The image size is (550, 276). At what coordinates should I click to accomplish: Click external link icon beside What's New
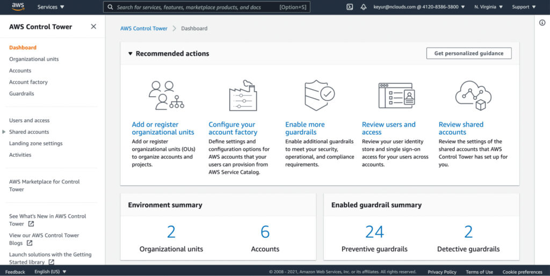31,224
